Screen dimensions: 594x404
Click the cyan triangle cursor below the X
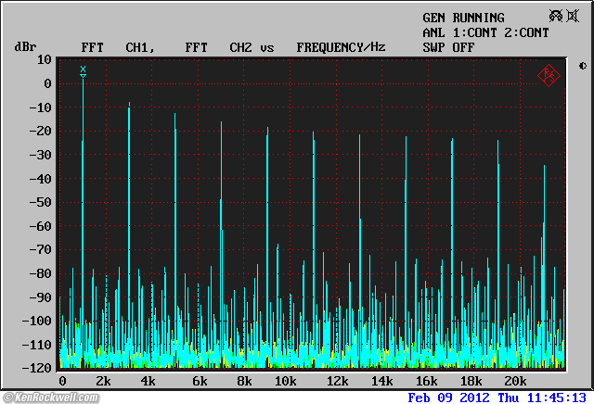point(83,76)
